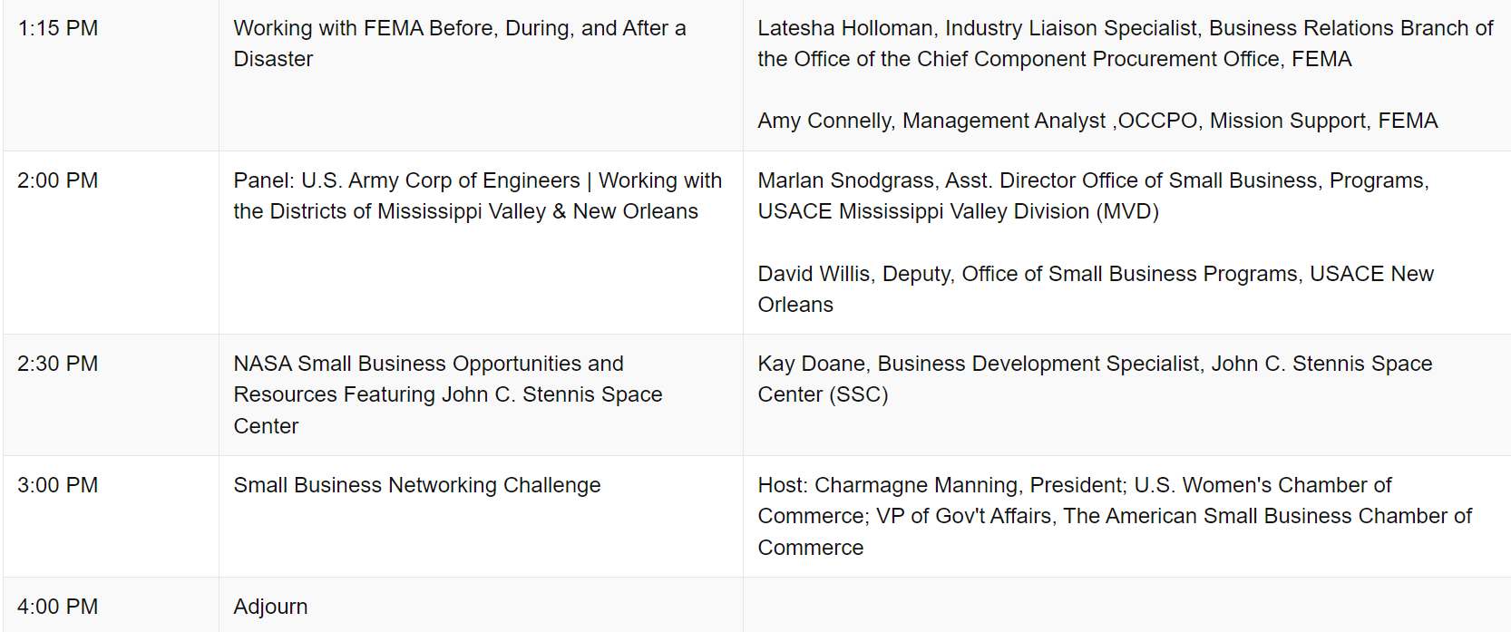
Task: Click the U.S. Army Corp of Engineers panel title
Action: coord(478,196)
